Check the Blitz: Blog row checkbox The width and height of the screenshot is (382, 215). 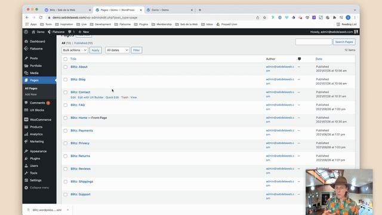tap(65, 79)
